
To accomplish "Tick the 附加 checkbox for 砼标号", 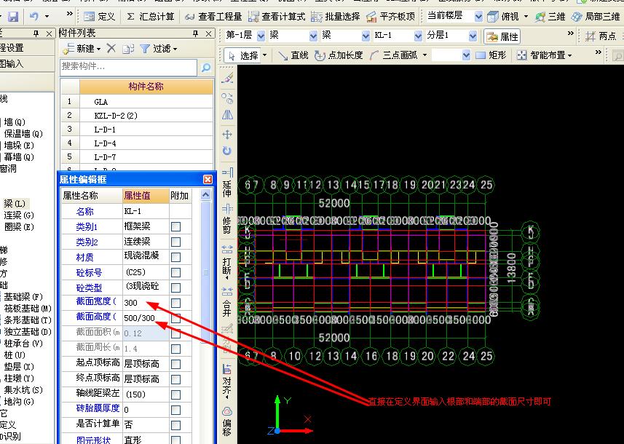I will point(175,272).
